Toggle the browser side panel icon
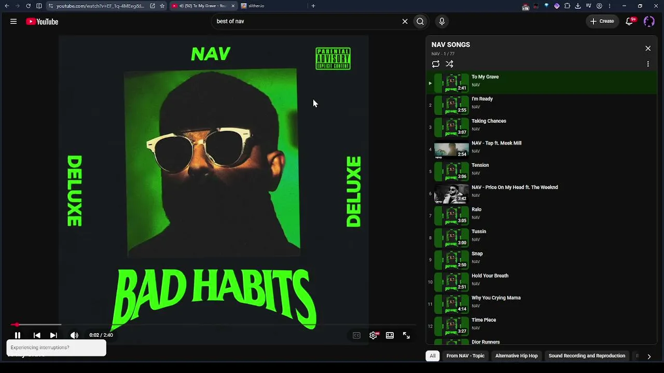Image resolution: width=664 pixels, height=373 pixels. pos(39,6)
